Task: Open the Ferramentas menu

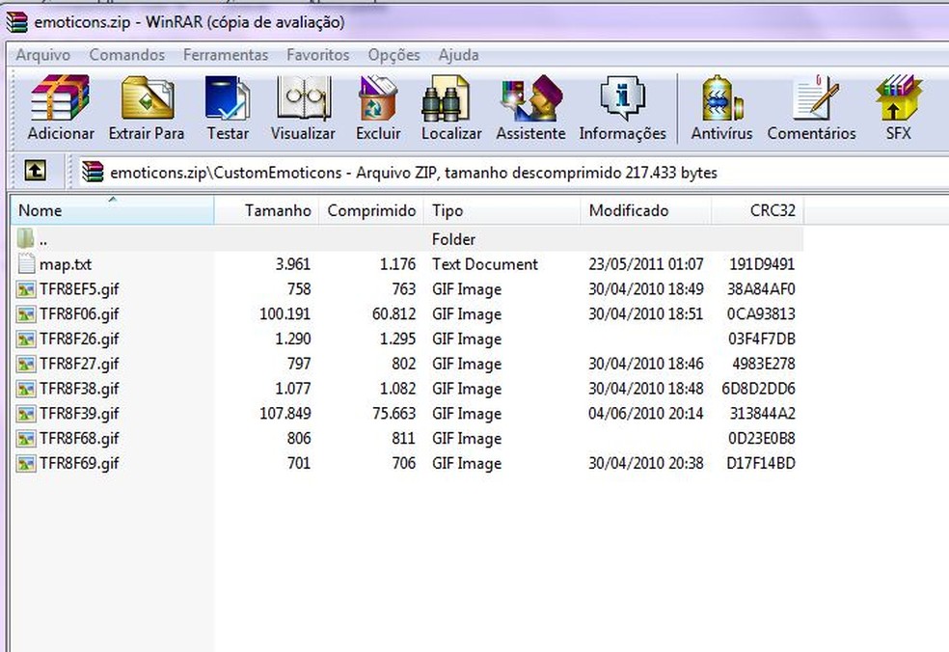Action: [226, 54]
